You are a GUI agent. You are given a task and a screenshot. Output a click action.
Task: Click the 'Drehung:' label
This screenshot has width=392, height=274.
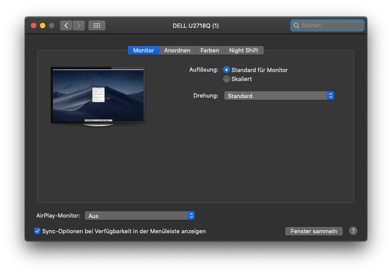point(205,96)
